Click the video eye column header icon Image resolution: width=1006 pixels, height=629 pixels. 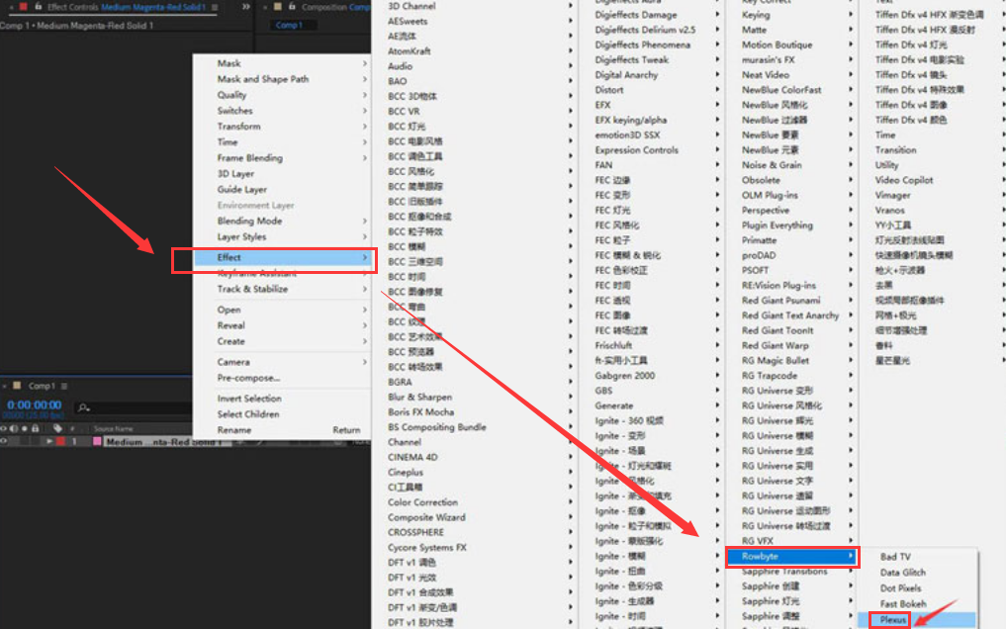click(x=3, y=428)
